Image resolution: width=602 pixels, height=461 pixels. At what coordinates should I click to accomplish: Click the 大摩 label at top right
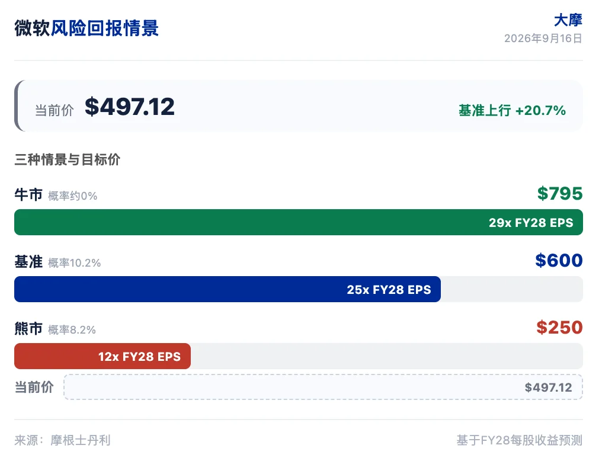pyautogui.click(x=568, y=20)
